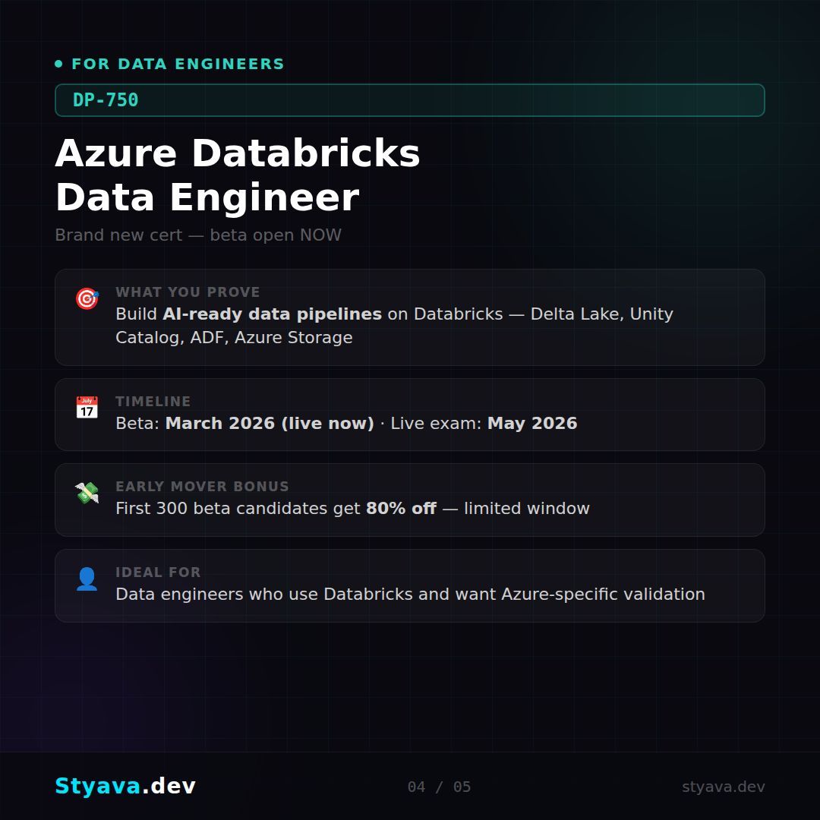820x820 pixels.
Task: Click the green dot before FOR DATA ENGINEERS
Action: 58,64
